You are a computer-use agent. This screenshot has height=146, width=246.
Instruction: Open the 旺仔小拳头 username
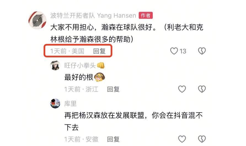[80, 65]
